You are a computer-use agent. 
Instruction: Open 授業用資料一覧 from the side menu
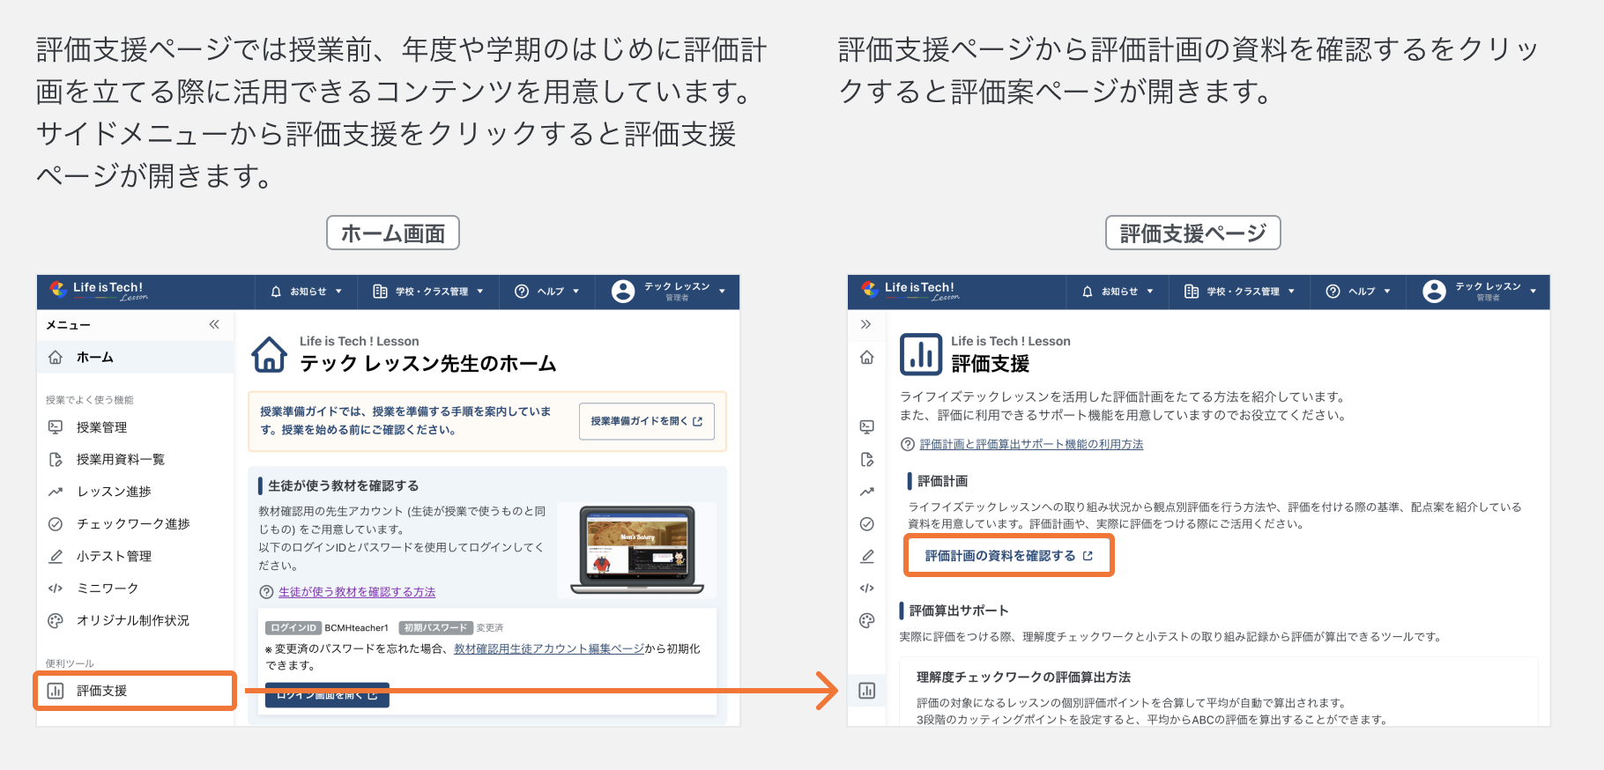click(x=136, y=459)
